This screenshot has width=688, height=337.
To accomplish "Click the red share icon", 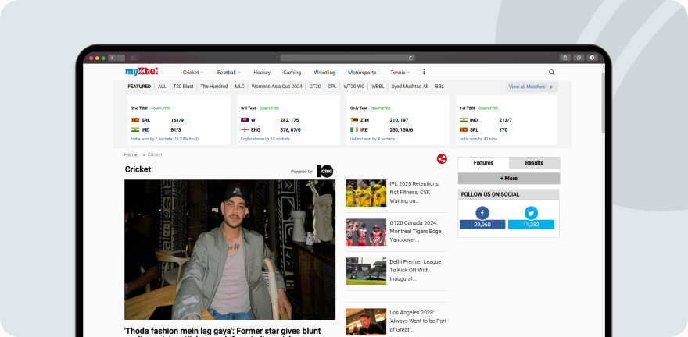I will (x=442, y=159).
